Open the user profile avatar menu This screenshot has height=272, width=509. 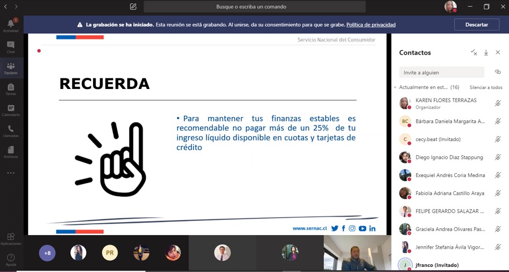[x=451, y=7]
